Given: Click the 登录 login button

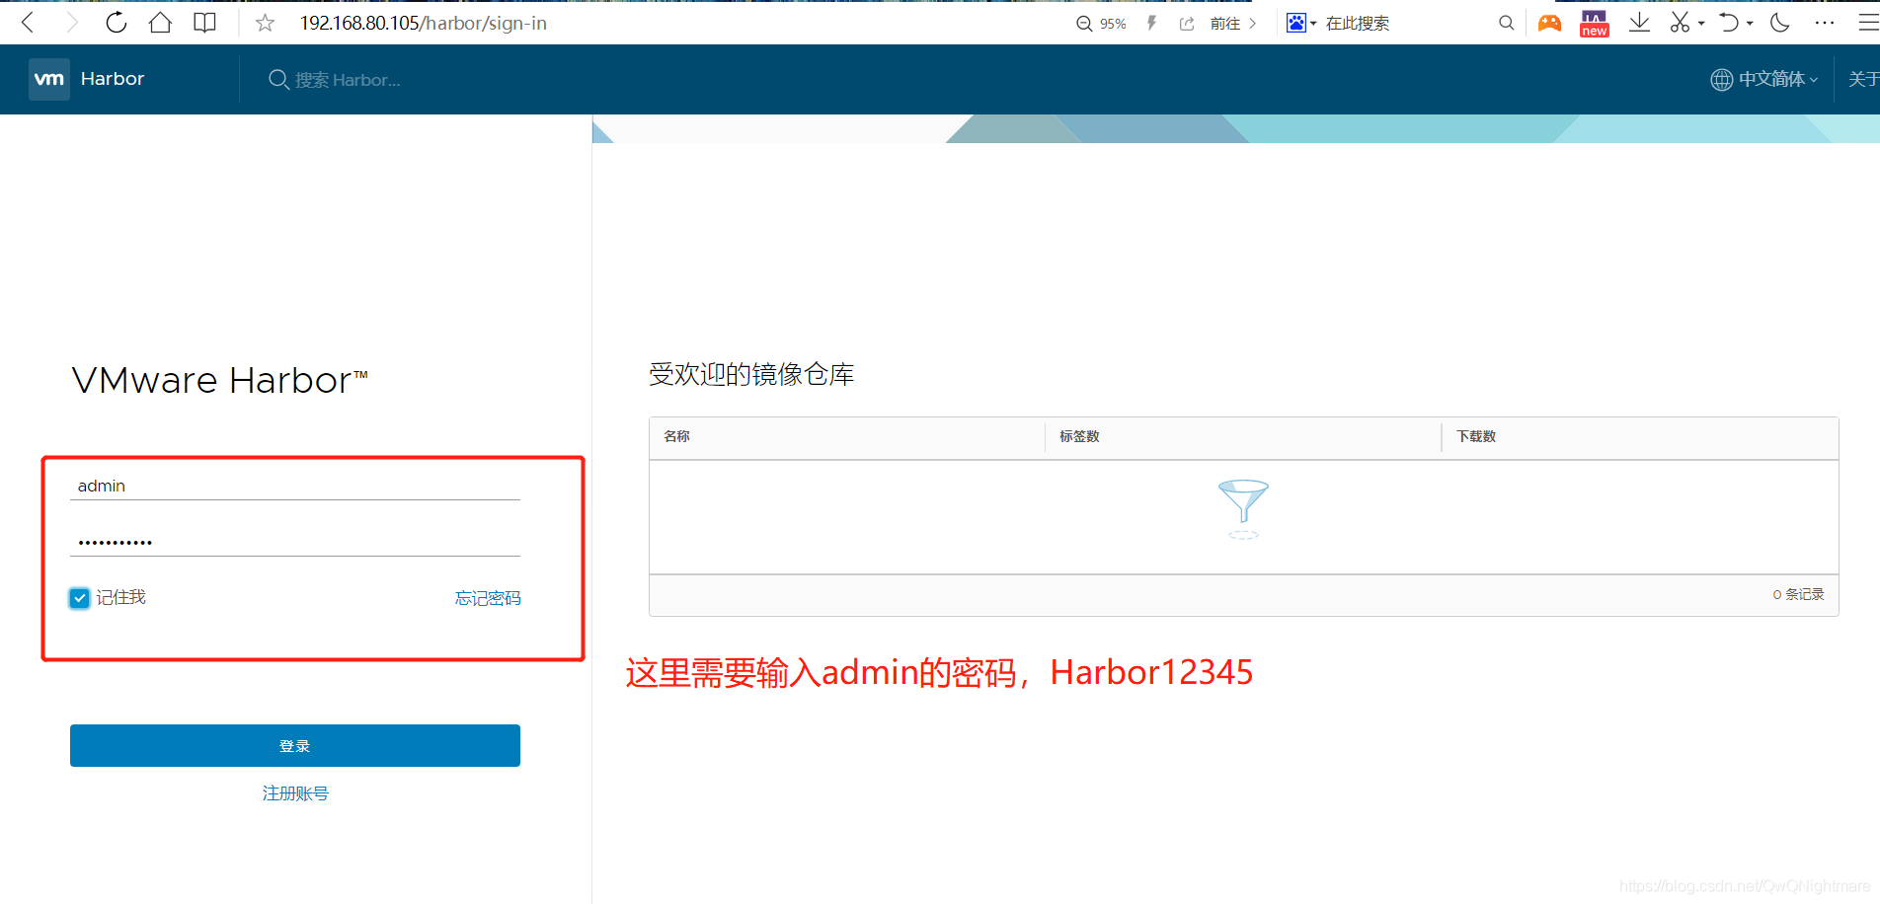Looking at the screenshot, I should (x=295, y=746).
